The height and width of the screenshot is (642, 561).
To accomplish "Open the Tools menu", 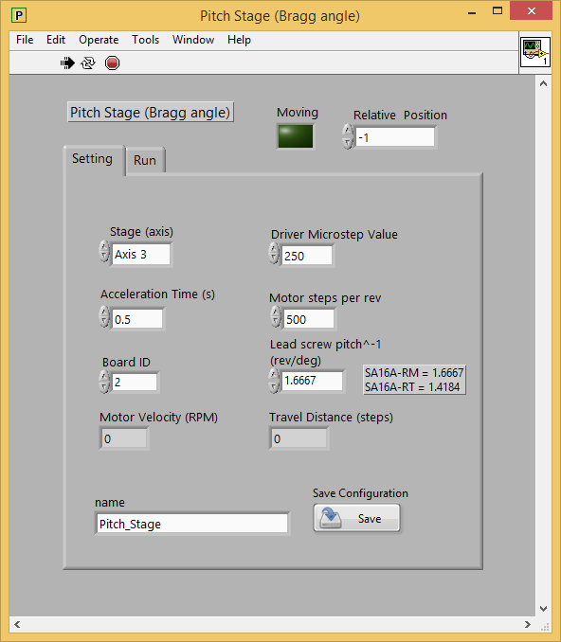I will (146, 40).
